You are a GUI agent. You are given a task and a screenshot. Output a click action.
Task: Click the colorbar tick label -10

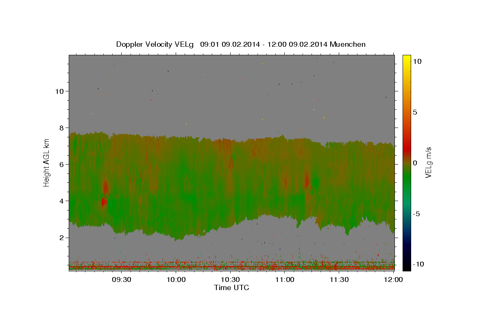point(418,264)
